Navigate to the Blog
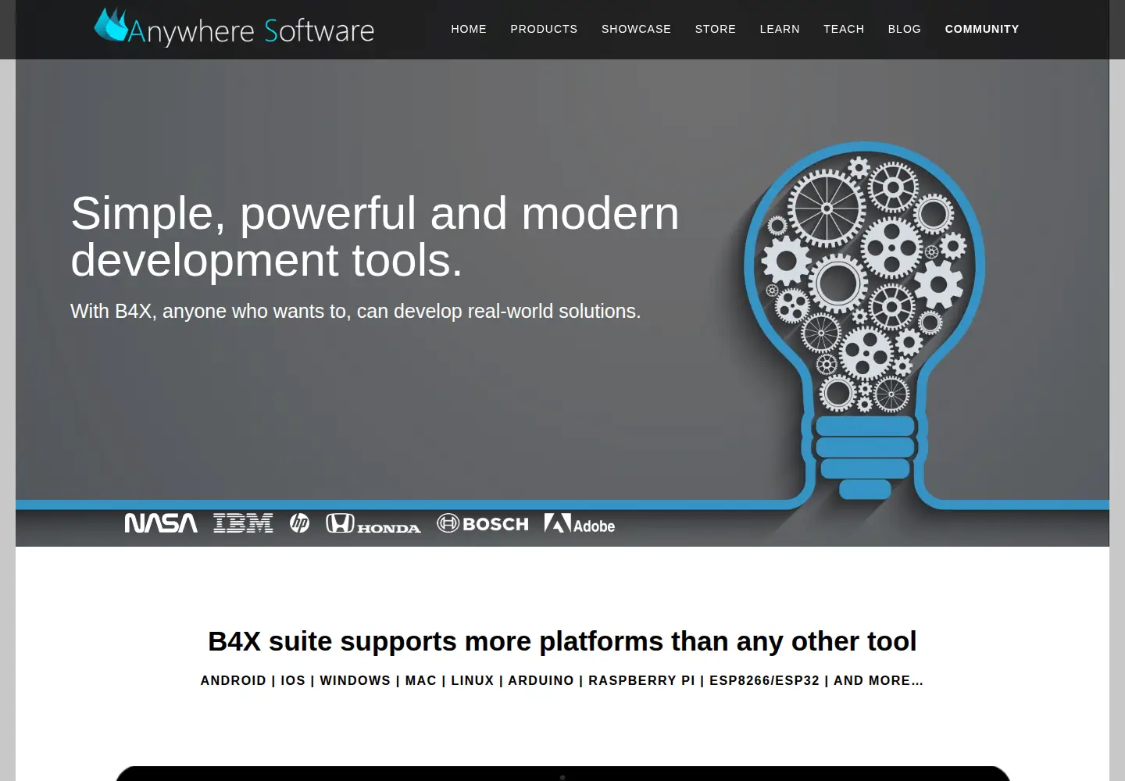 905,29
